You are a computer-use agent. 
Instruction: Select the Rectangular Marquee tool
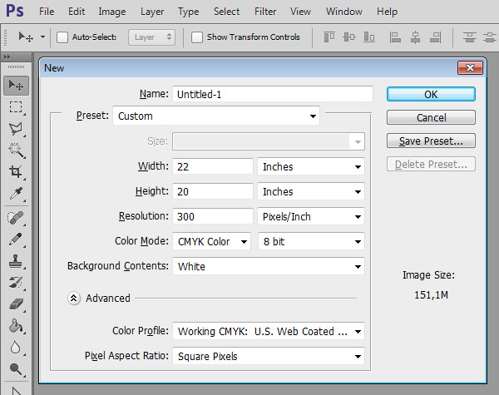[16, 106]
